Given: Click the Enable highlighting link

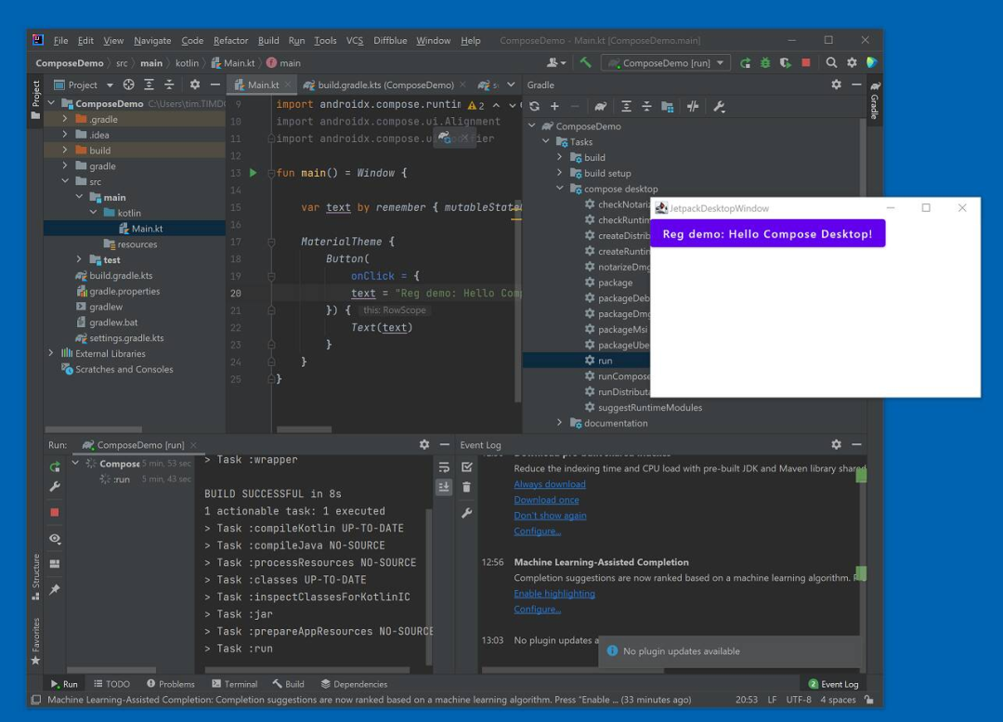Looking at the screenshot, I should [554, 593].
